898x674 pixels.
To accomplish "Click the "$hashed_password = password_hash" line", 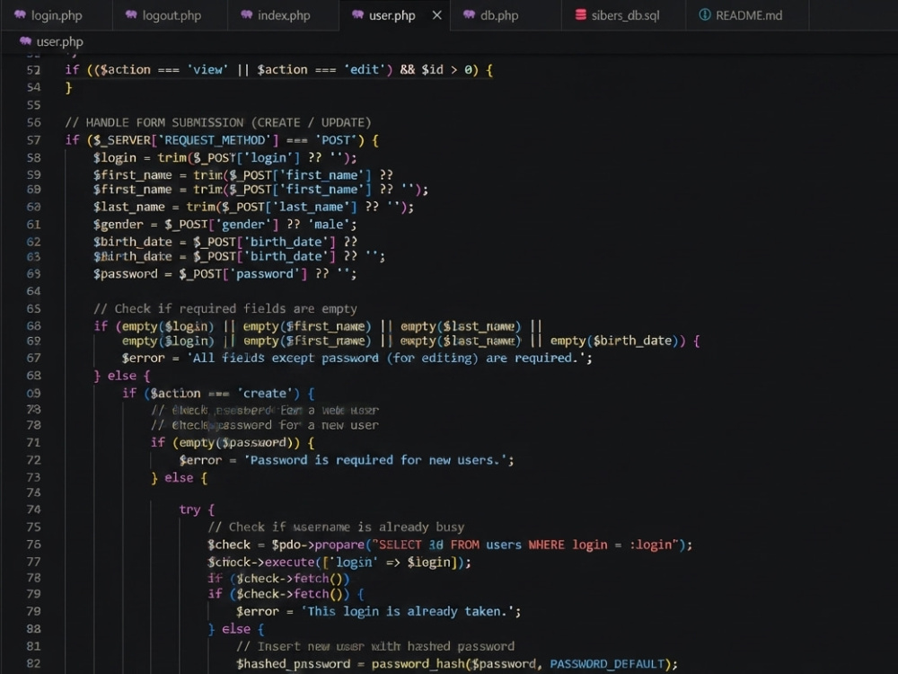I will click(457, 664).
